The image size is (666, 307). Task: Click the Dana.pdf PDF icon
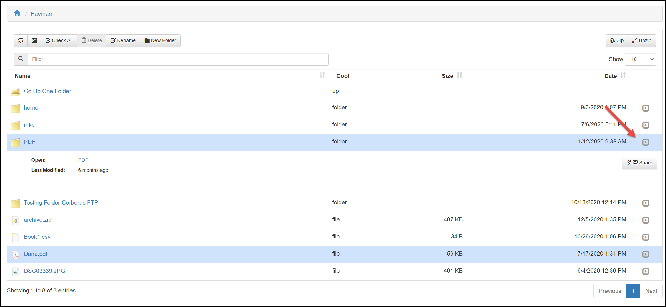(16, 255)
